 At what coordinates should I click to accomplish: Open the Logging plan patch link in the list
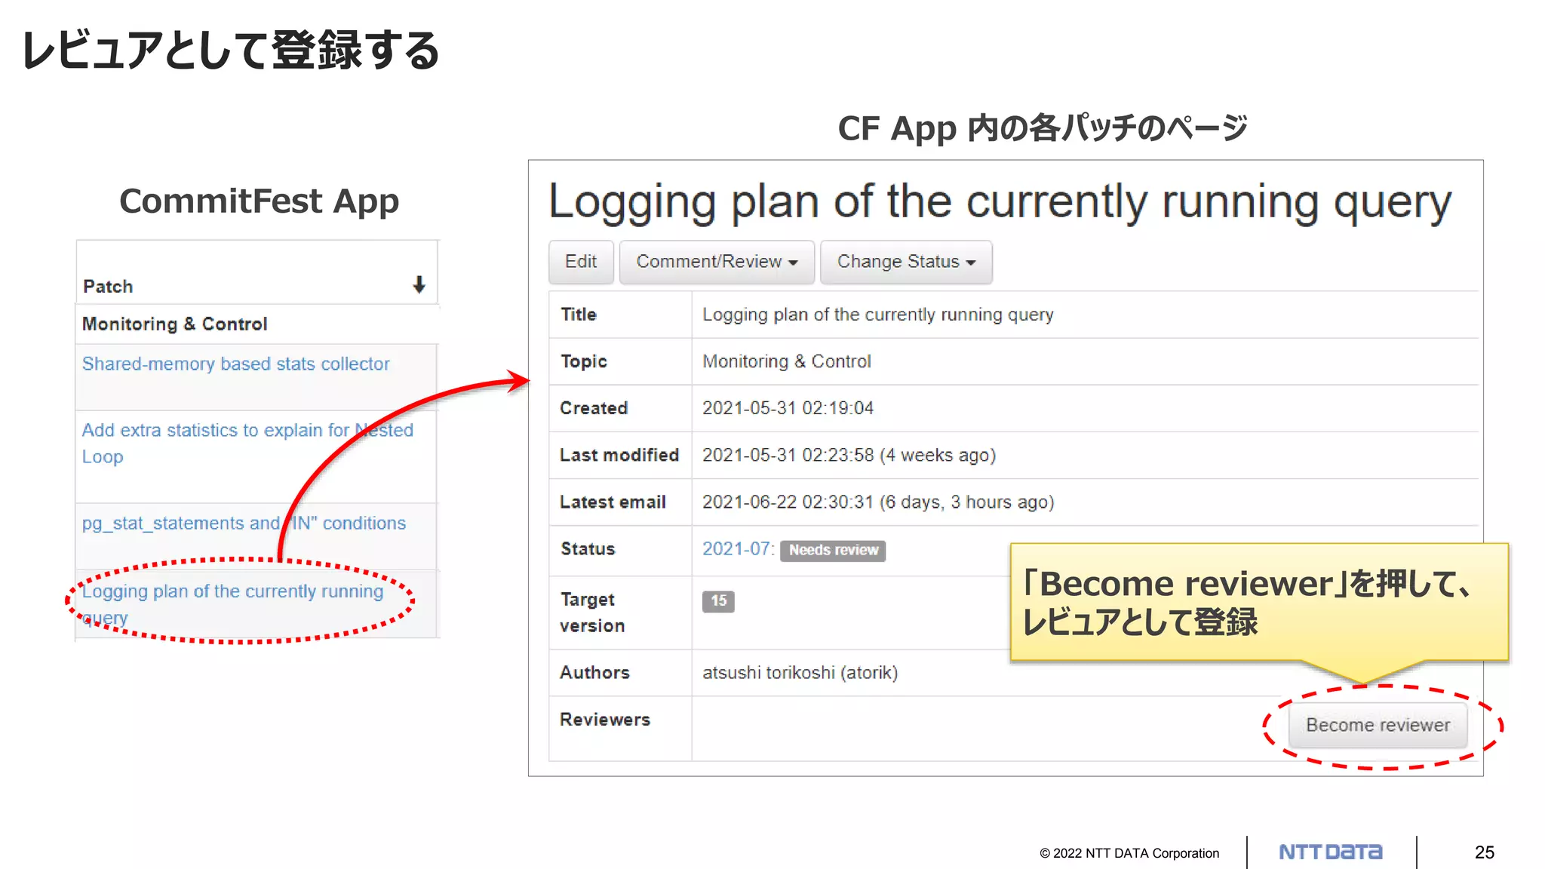(232, 603)
